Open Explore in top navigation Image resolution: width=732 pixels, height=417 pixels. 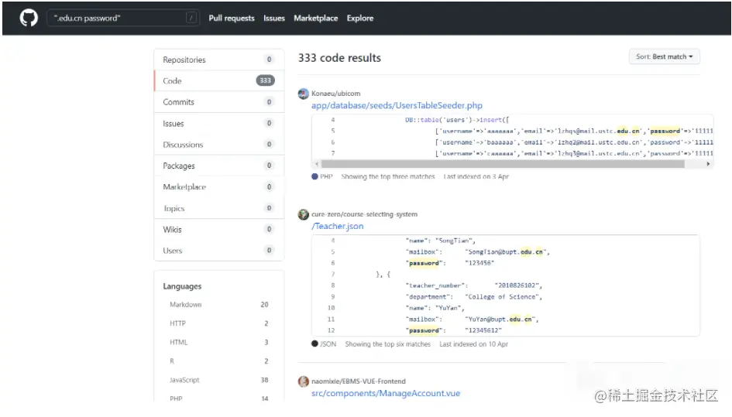360,19
